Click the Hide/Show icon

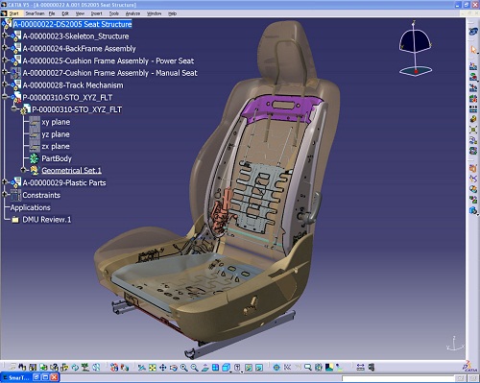pyautogui.click(x=249, y=368)
